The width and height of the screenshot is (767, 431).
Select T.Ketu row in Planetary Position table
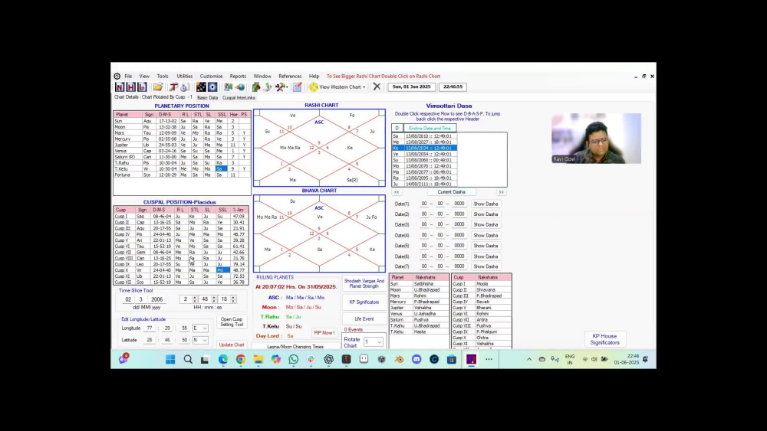click(182, 169)
